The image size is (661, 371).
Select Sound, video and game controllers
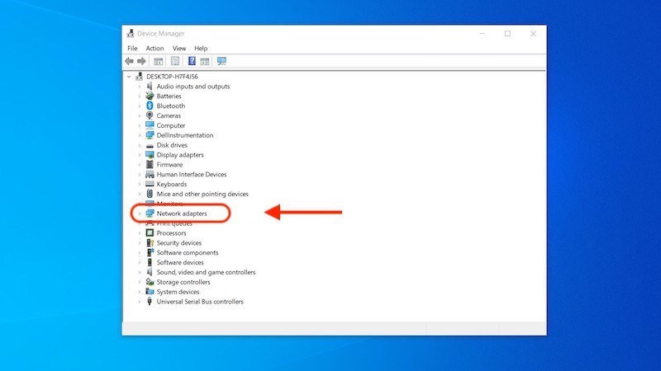tap(206, 272)
